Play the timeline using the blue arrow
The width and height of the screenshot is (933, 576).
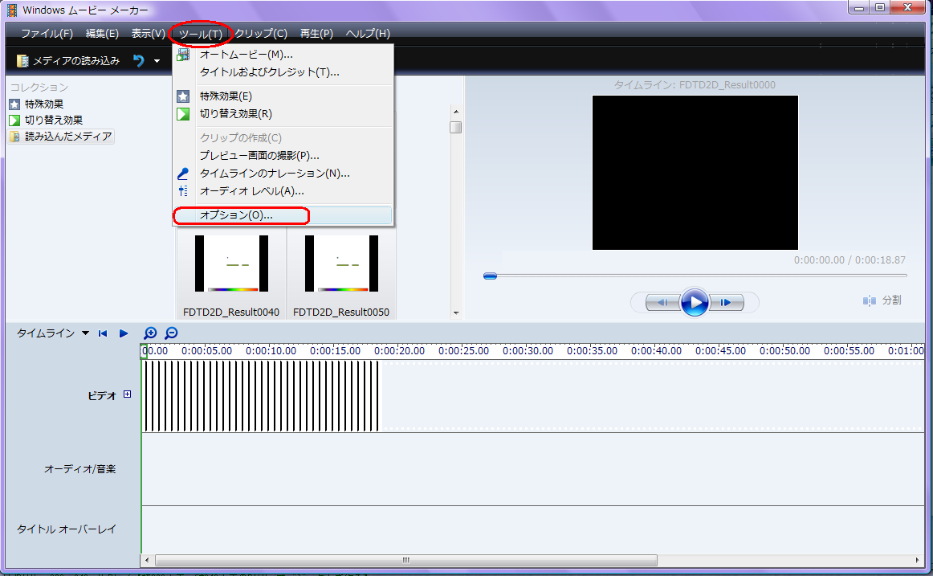click(124, 333)
